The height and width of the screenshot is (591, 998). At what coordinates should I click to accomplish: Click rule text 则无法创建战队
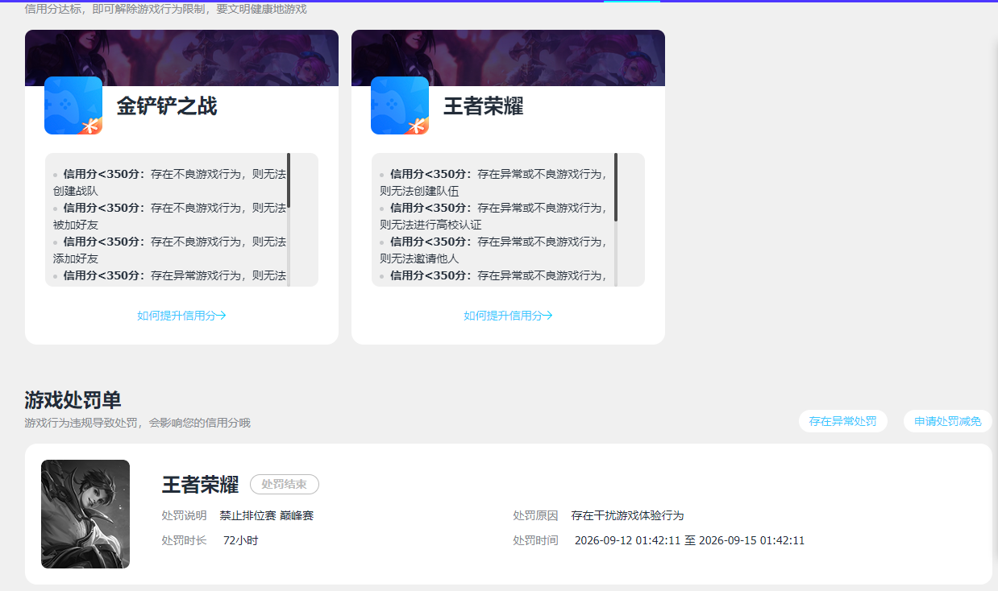(x=169, y=182)
